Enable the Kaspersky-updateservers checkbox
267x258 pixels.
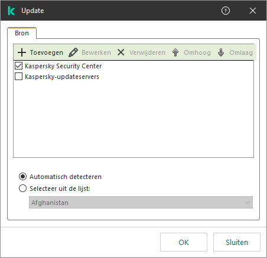pos(18,77)
